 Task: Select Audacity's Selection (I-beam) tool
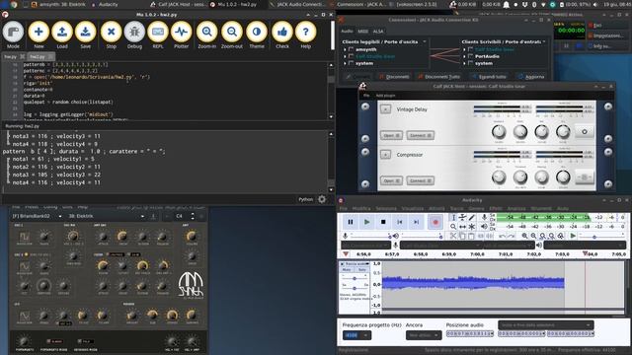453,217
